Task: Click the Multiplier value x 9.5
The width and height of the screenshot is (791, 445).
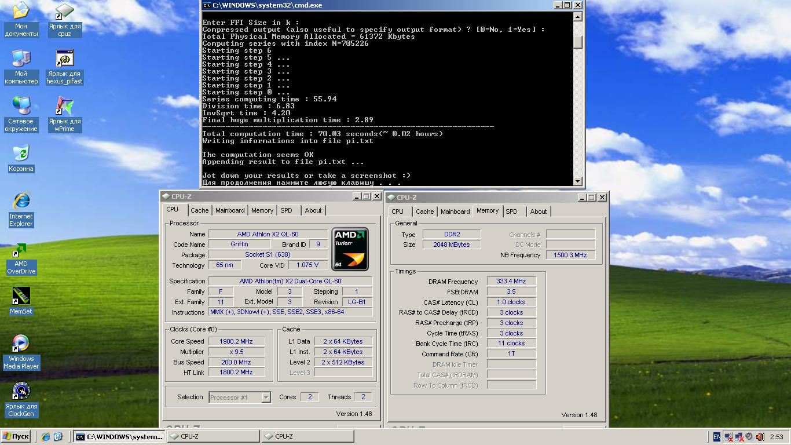Action: point(237,352)
